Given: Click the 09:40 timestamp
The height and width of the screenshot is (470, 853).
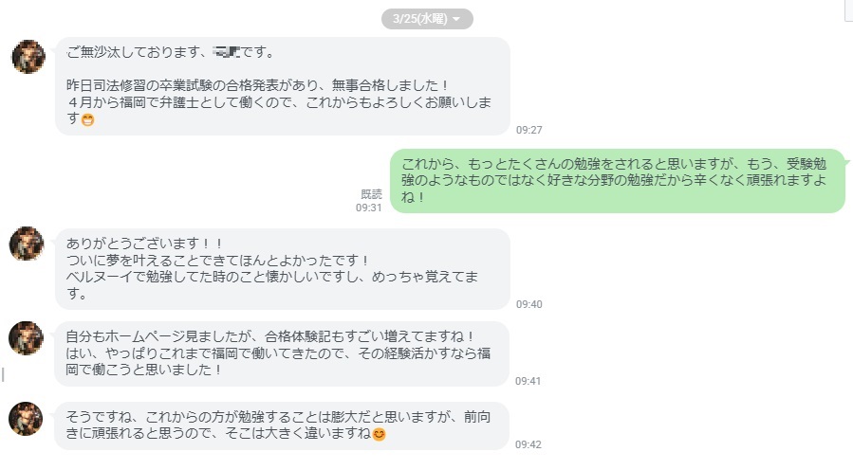Looking at the screenshot, I should (528, 304).
